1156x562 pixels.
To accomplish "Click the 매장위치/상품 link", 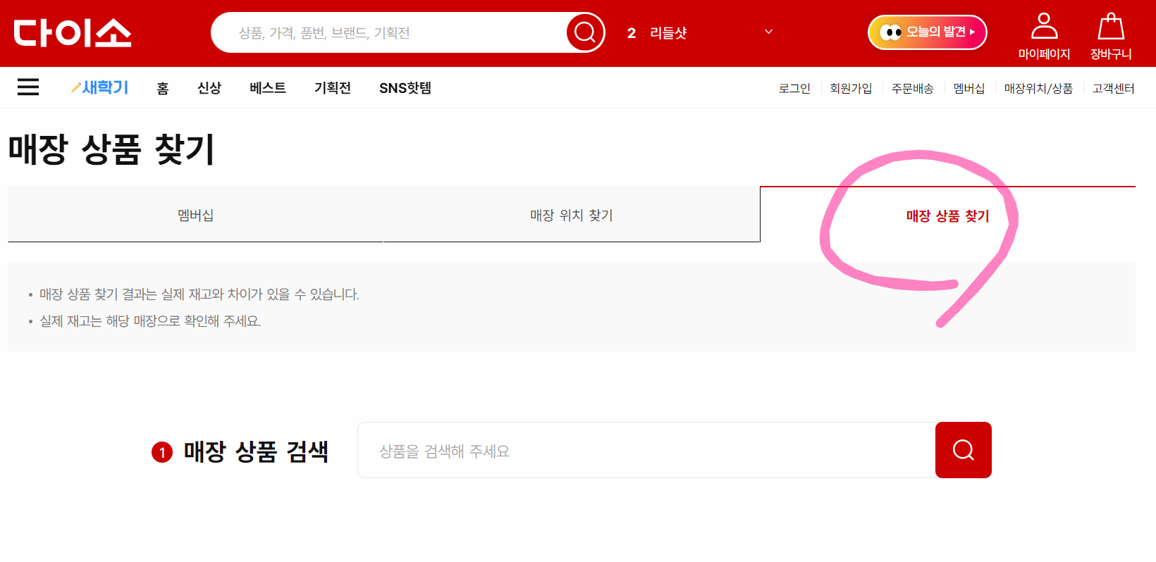I will [1038, 88].
